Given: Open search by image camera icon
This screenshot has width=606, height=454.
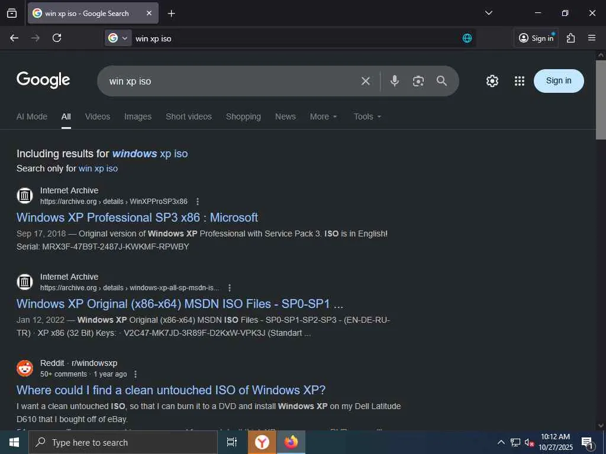Looking at the screenshot, I should click(418, 81).
